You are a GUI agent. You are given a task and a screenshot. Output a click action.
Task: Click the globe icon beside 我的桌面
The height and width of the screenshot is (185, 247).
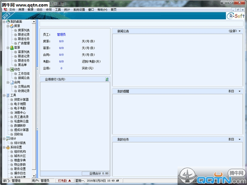tap(8, 22)
